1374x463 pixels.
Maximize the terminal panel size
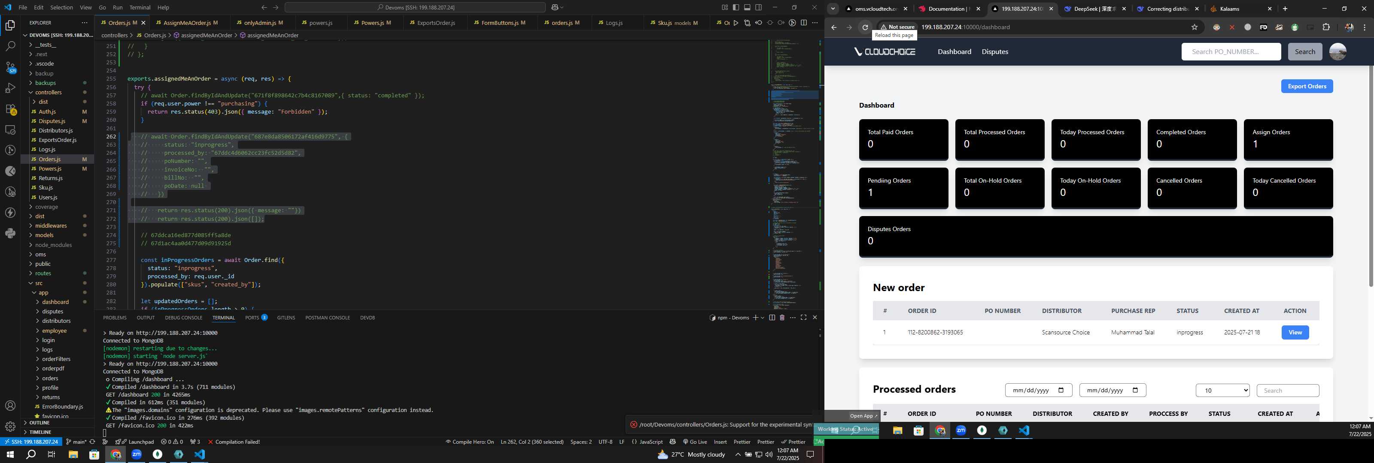(x=803, y=318)
